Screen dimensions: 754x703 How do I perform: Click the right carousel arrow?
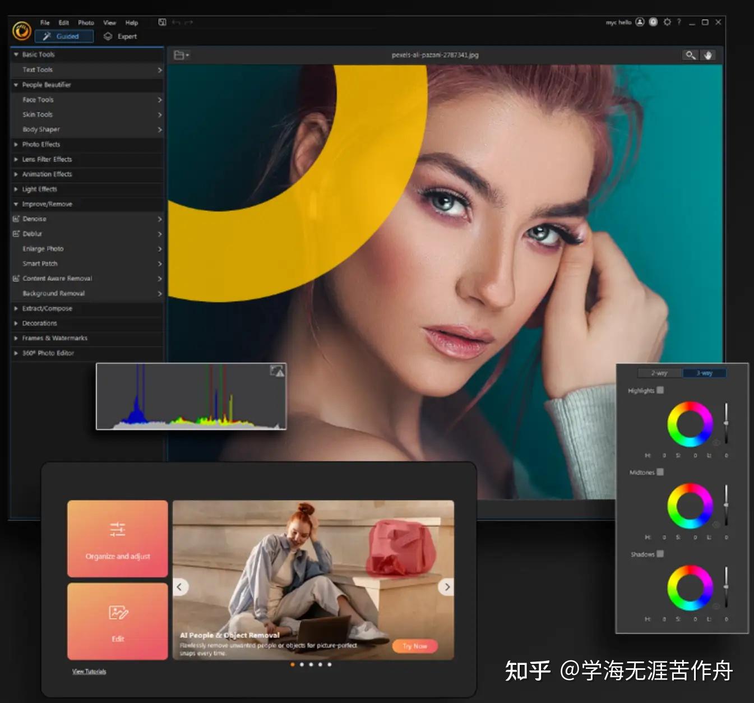(447, 587)
